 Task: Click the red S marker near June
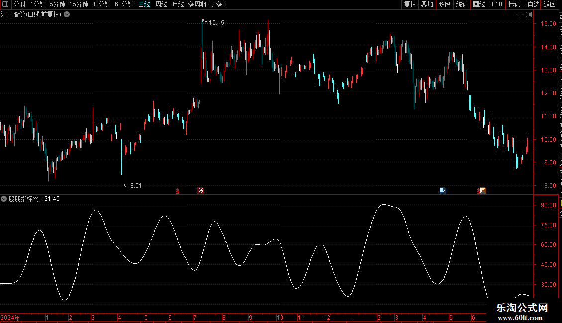178,191
